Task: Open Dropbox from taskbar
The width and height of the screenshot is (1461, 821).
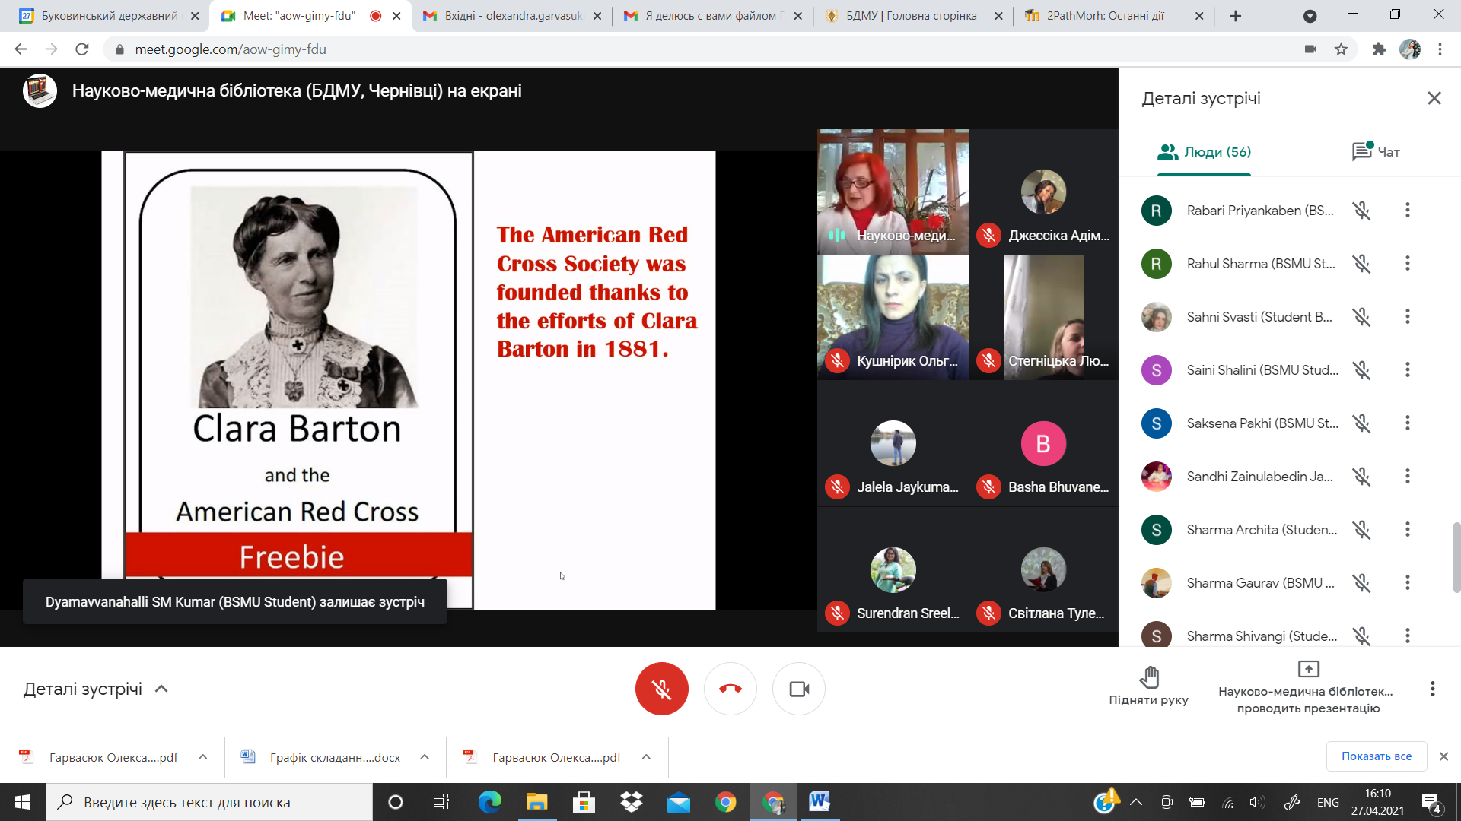Action: (631, 802)
